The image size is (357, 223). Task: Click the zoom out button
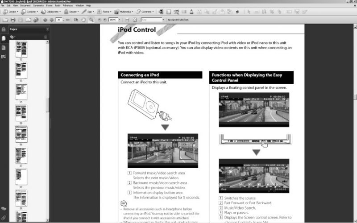click(100, 20)
